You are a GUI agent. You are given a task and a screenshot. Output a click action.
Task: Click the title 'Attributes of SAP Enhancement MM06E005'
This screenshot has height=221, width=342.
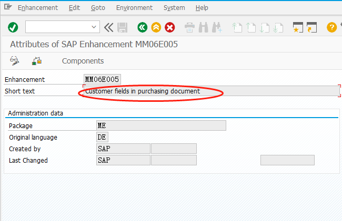(94, 45)
